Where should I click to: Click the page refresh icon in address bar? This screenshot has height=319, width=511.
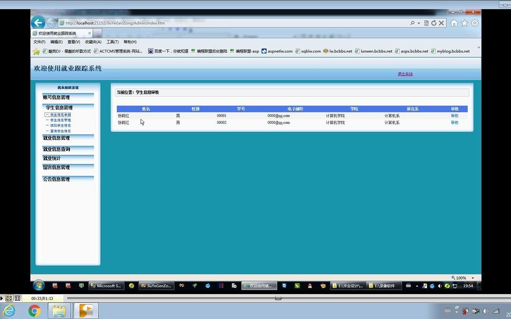pyautogui.click(x=434, y=23)
